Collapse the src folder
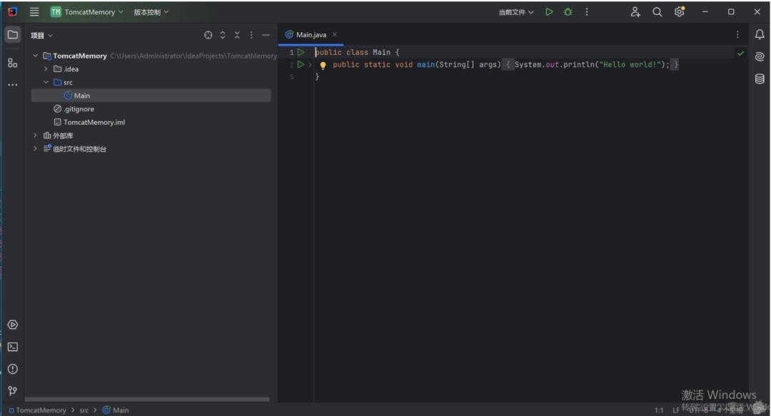Viewport: 771px width, 416px height. coord(46,82)
